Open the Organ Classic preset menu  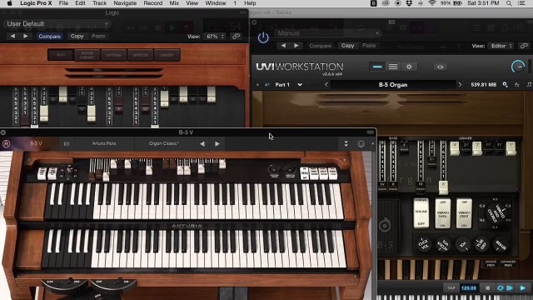(x=164, y=143)
